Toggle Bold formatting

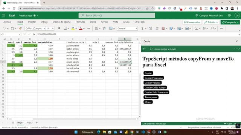(59, 28)
